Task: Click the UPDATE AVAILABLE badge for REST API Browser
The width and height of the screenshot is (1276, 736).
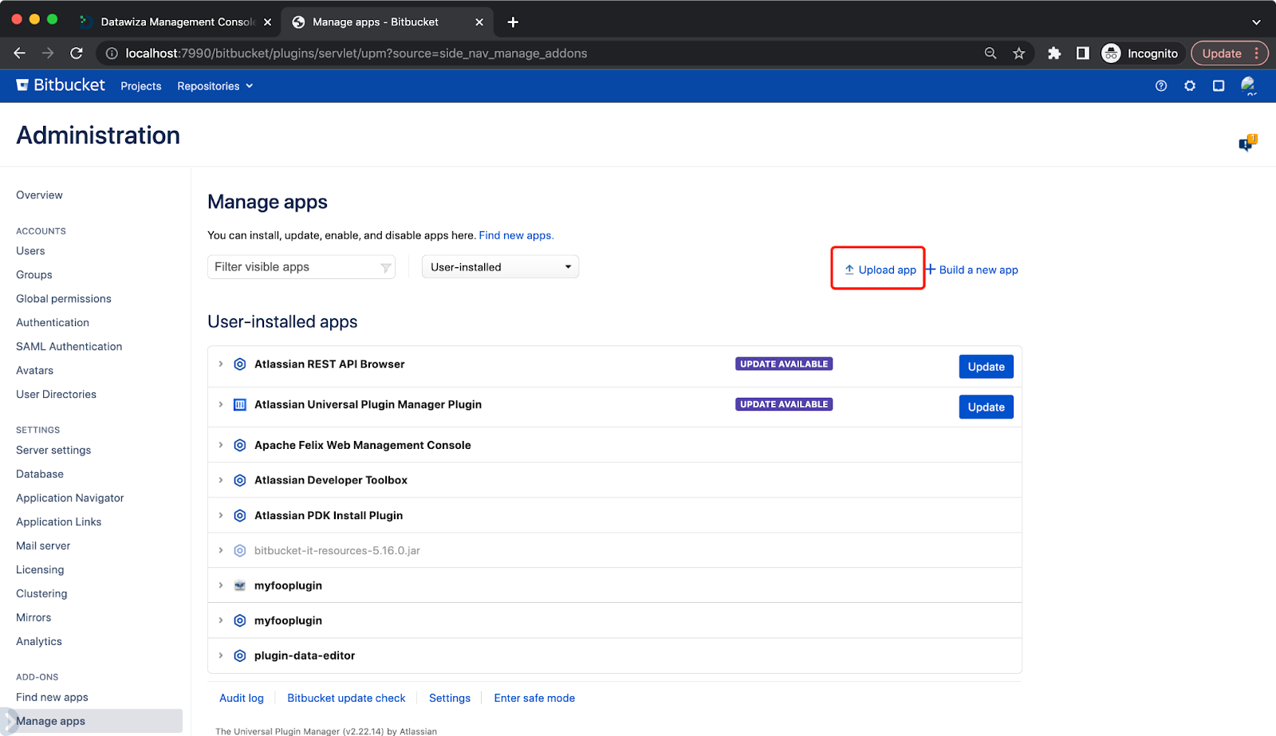Action: click(x=784, y=364)
